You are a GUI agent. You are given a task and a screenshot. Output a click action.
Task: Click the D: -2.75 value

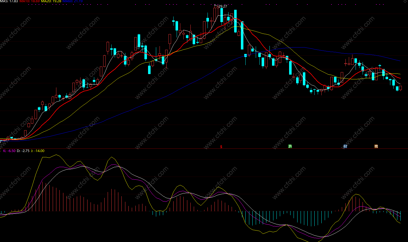point(23,151)
